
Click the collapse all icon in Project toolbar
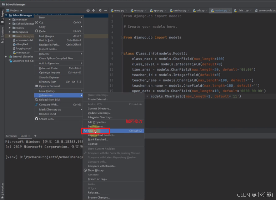pyautogui.click(x=94, y=10)
